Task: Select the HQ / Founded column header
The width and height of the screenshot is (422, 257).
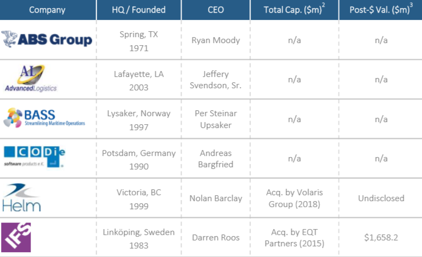Action: point(139,10)
